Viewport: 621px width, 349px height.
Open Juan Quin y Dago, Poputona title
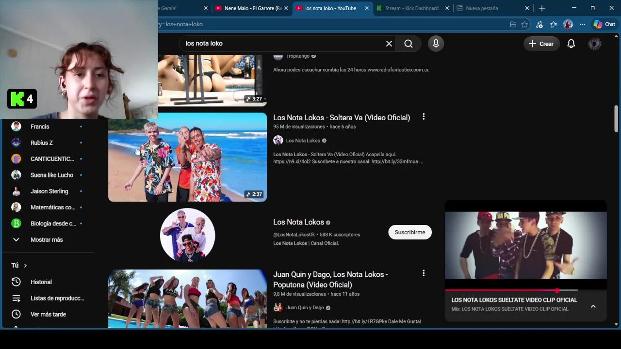(x=330, y=279)
